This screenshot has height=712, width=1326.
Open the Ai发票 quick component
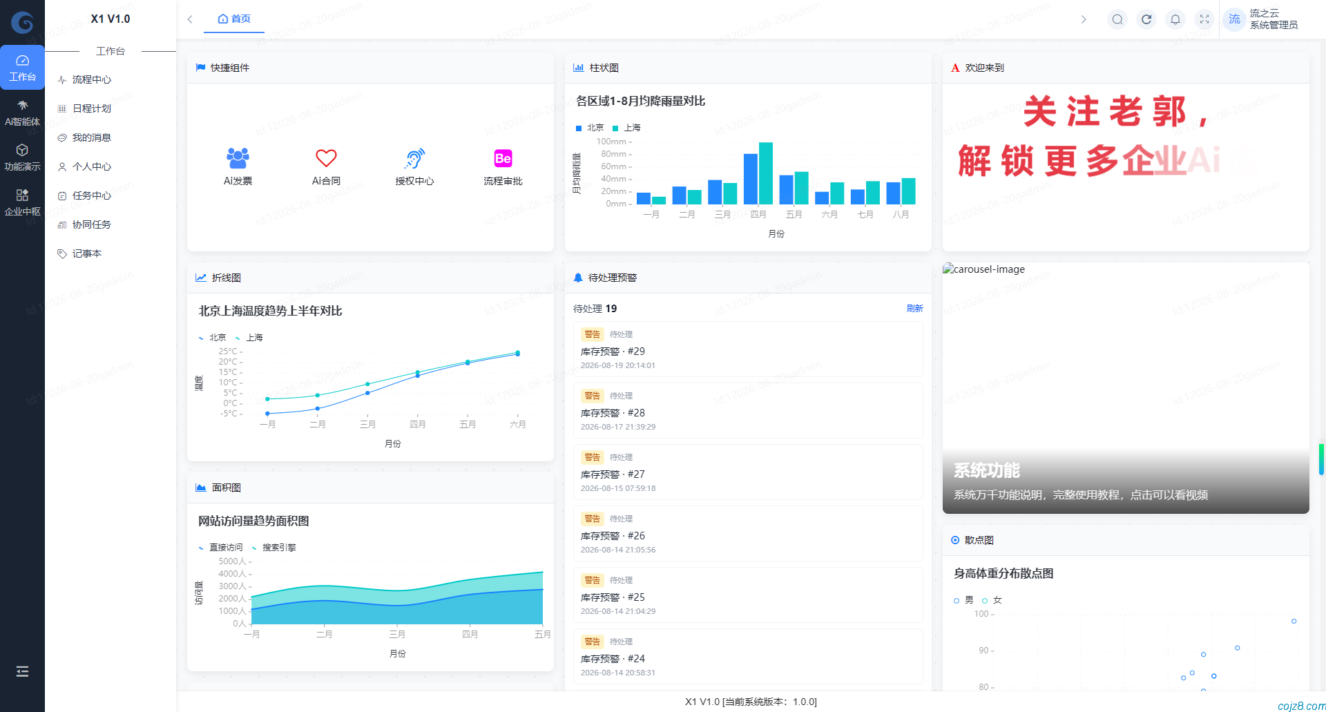click(238, 167)
